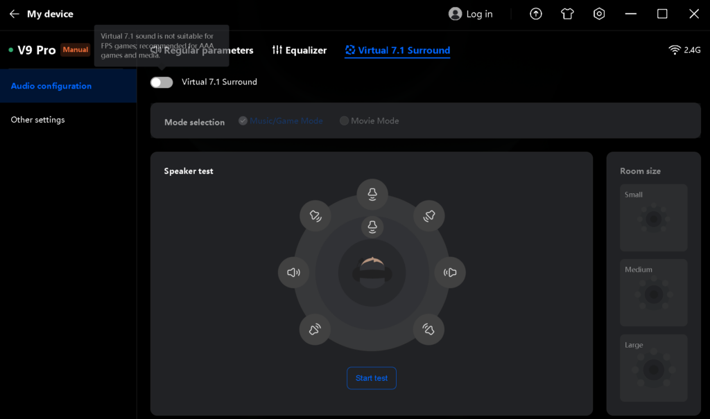
Task: Open the hexagon settings icon
Action: coord(599,14)
